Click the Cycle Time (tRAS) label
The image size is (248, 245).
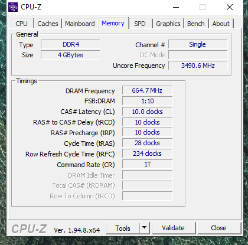[89, 143]
